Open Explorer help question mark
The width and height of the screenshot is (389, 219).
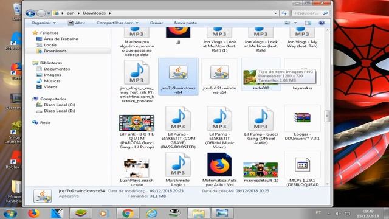pyautogui.click(x=322, y=23)
